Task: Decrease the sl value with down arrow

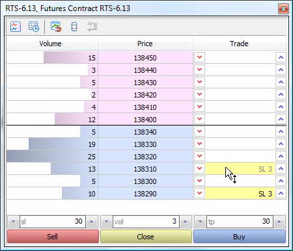Action: [14, 222]
